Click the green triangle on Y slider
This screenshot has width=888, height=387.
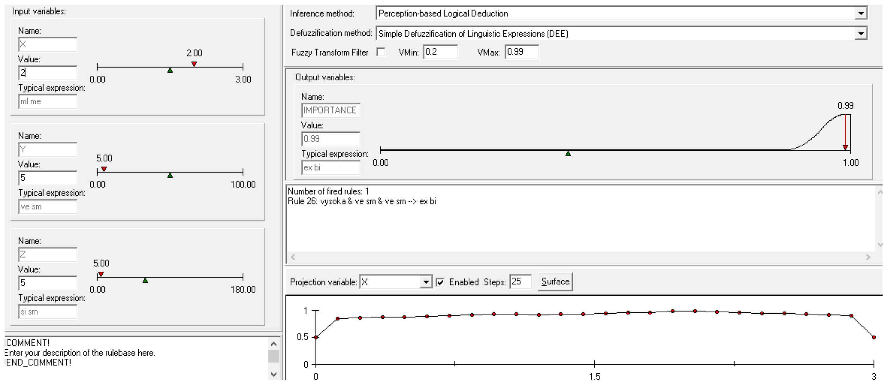click(170, 176)
